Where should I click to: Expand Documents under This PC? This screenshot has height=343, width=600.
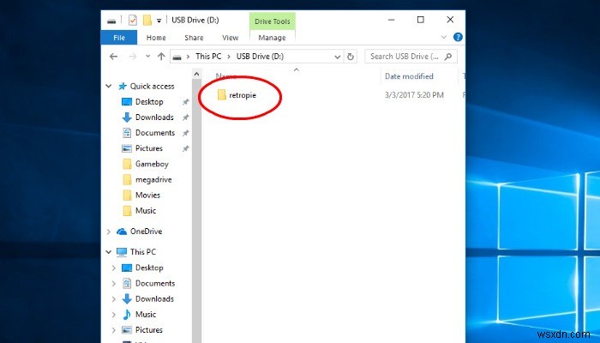pos(114,283)
